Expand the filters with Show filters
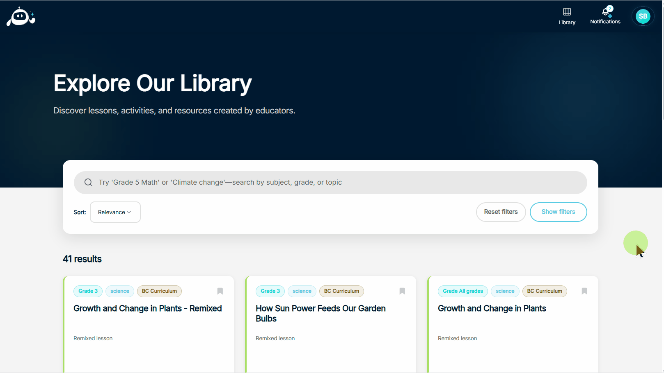The height and width of the screenshot is (373, 664). coord(558,212)
